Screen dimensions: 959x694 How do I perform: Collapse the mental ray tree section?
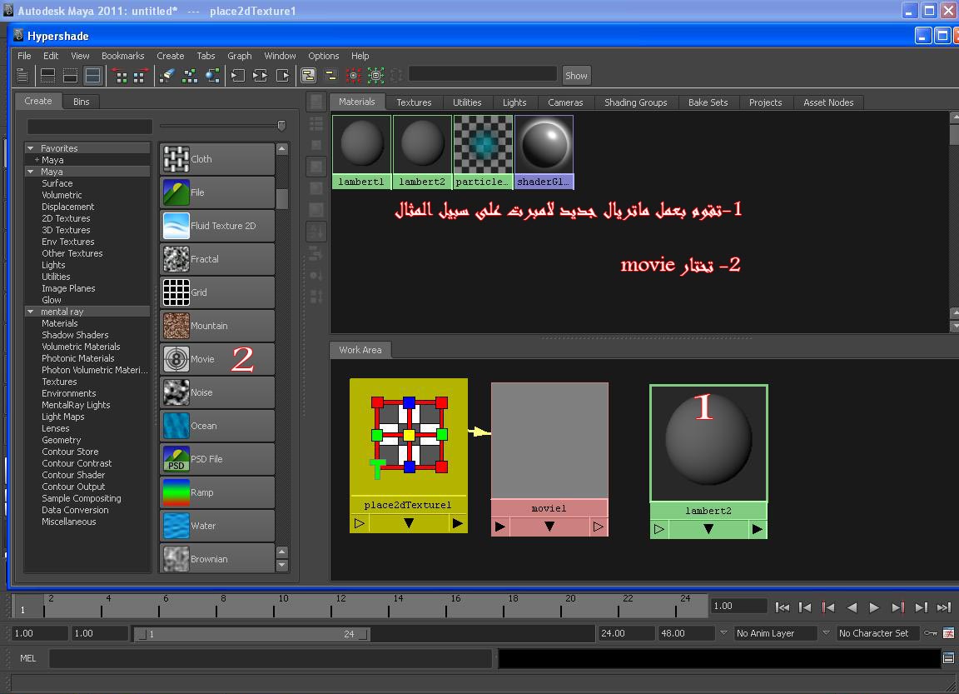[30, 312]
